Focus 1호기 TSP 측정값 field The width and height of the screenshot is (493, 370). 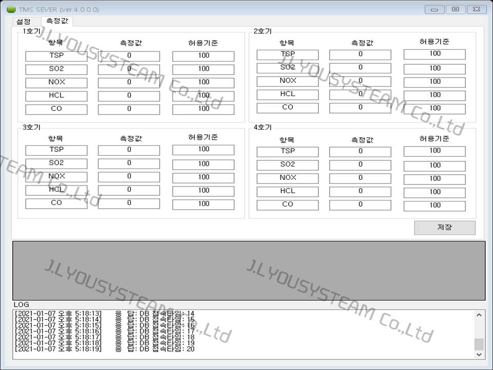[129, 57]
